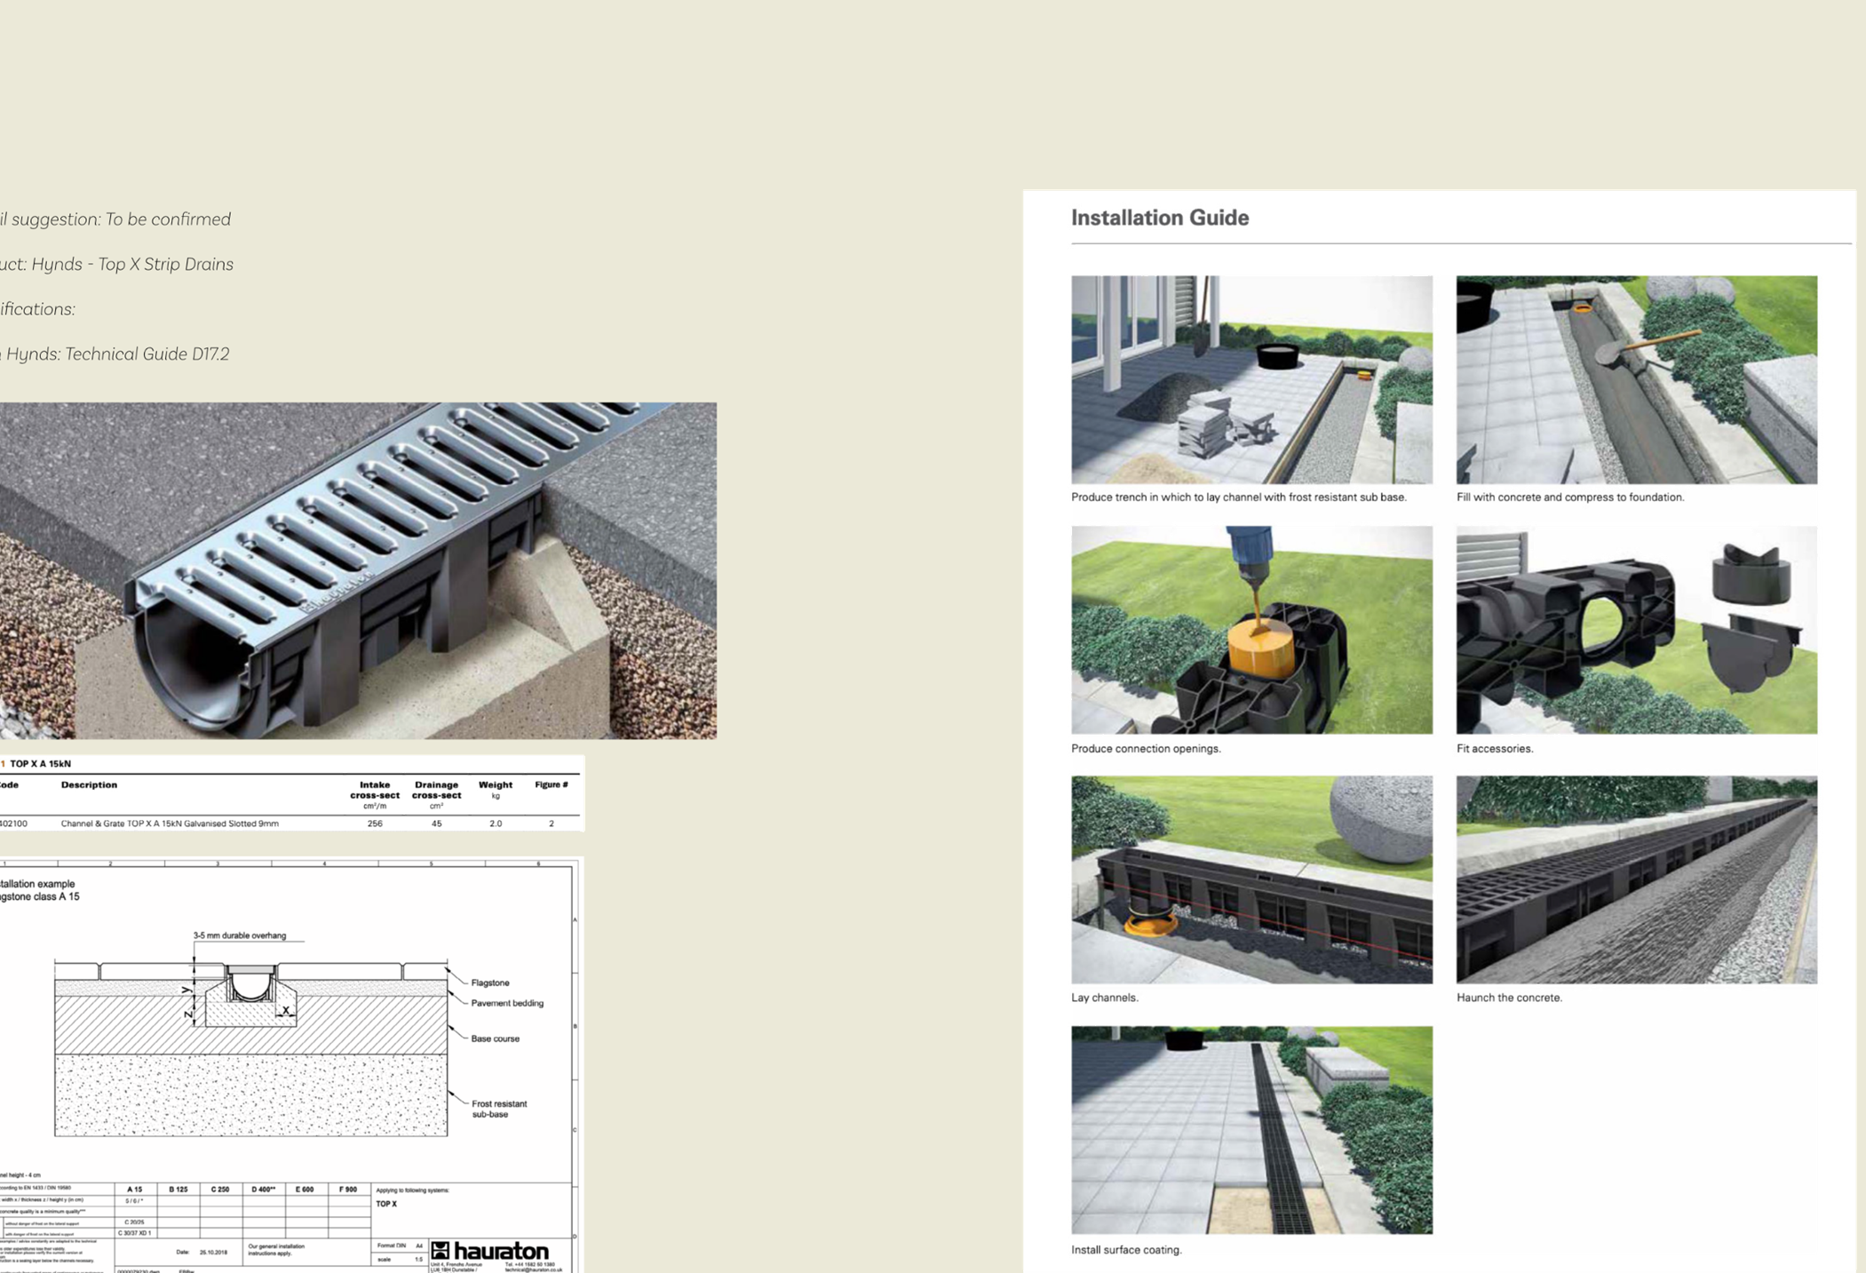Open the image of concrete being compressed with shovel
This screenshot has height=1273, width=1866.
click(x=1636, y=379)
